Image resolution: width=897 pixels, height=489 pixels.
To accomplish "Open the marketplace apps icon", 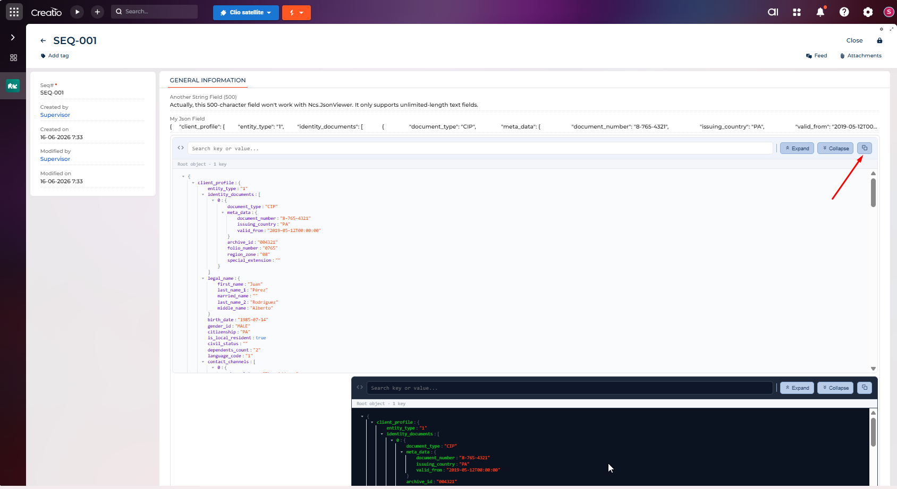I will click(797, 12).
